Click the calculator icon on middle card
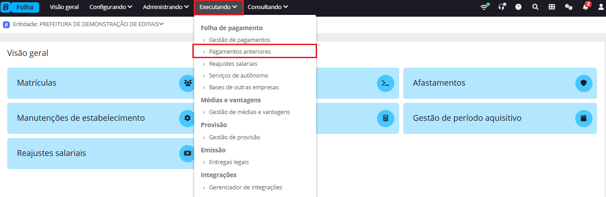Screen dimensions: 606x197 click(x=385, y=118)
